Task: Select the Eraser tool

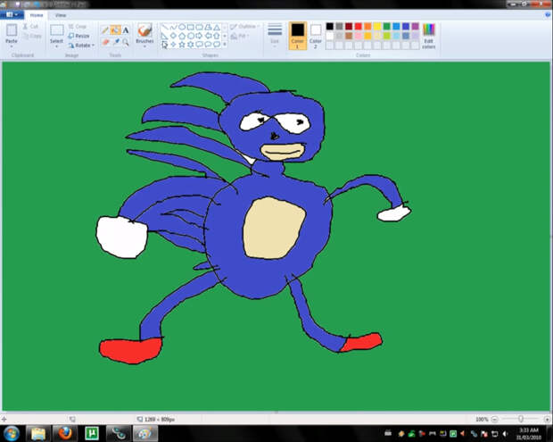Action: pos(105,42)
